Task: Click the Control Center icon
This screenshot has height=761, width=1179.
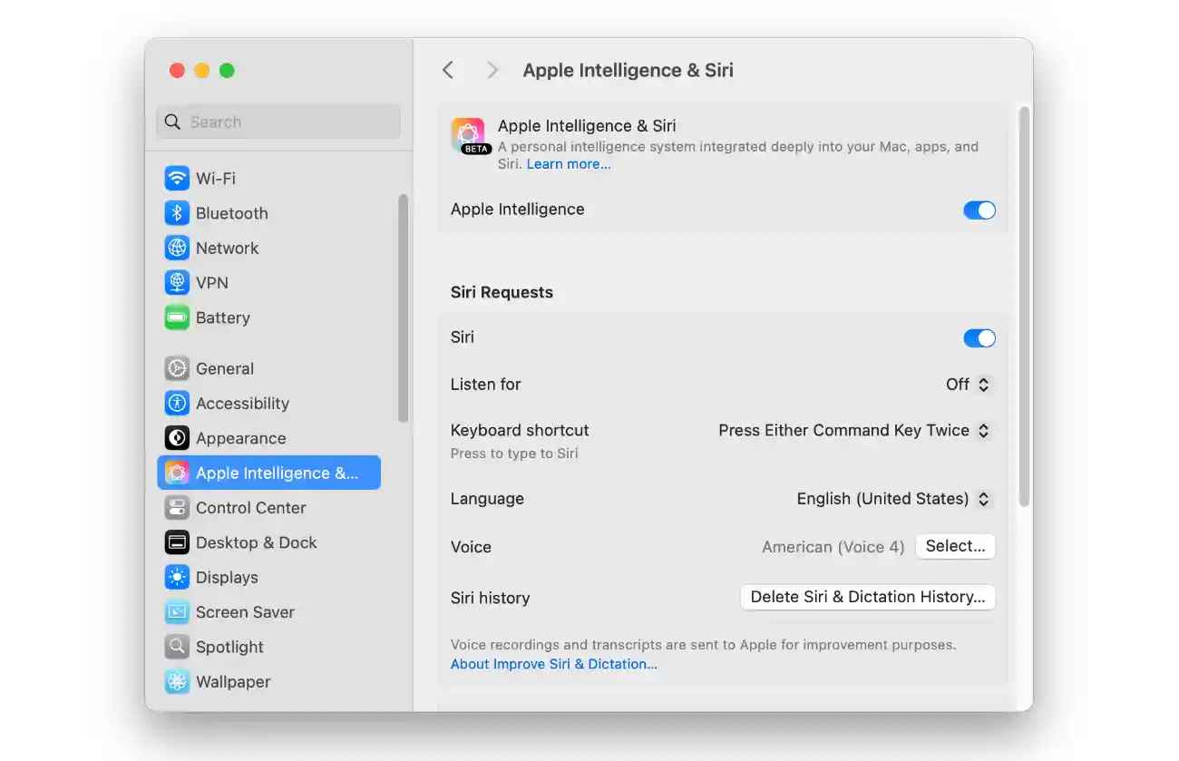Action: click(177, 508)
